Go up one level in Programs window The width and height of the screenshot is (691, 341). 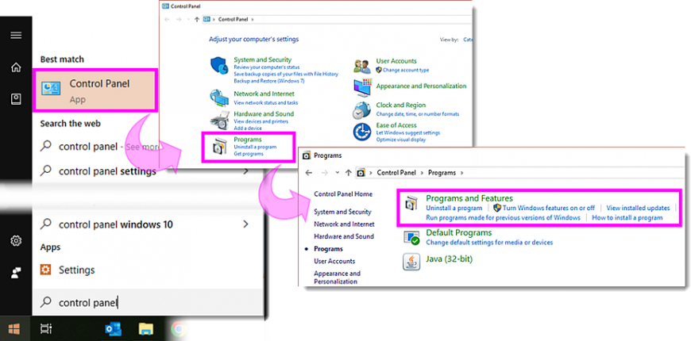[x=348, y=173]
